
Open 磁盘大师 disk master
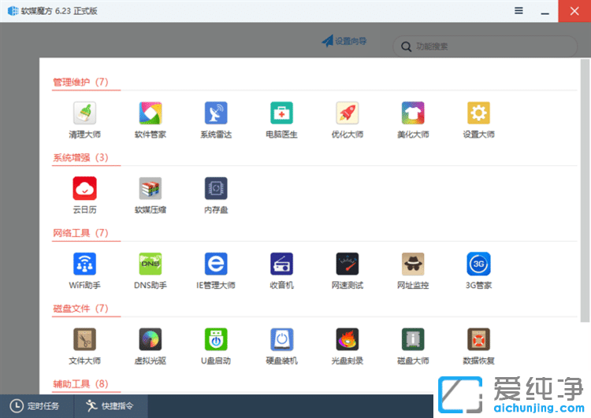click(413, 339)
